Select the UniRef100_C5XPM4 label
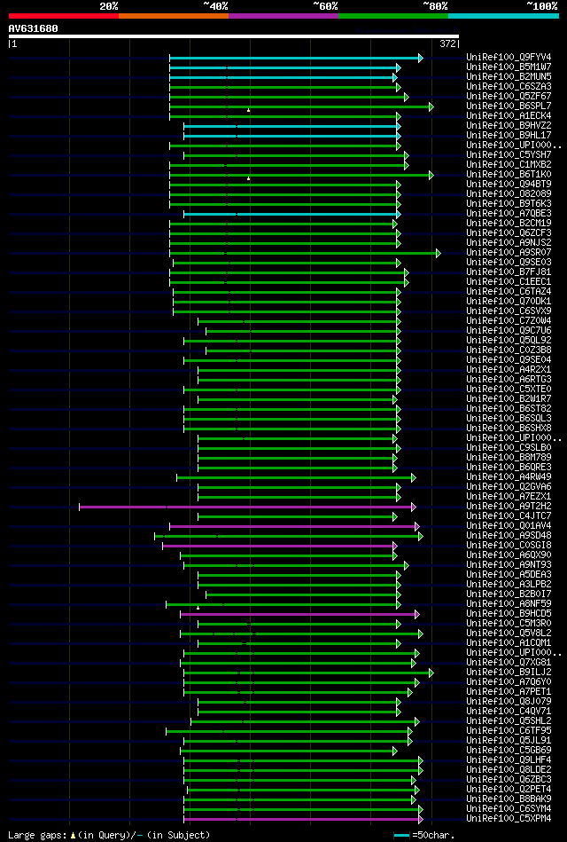Viewport: 567px width, 842px height. [x=509, y=818]
